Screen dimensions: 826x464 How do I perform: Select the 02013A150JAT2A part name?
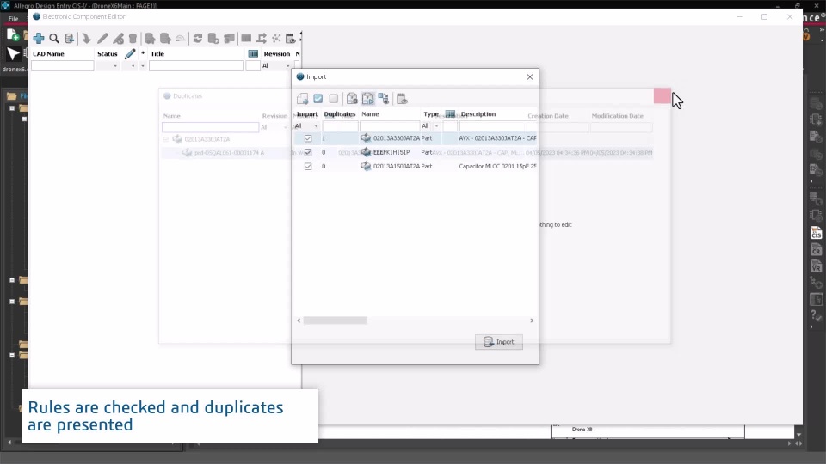pyautogui.click(x=397, y=166)
